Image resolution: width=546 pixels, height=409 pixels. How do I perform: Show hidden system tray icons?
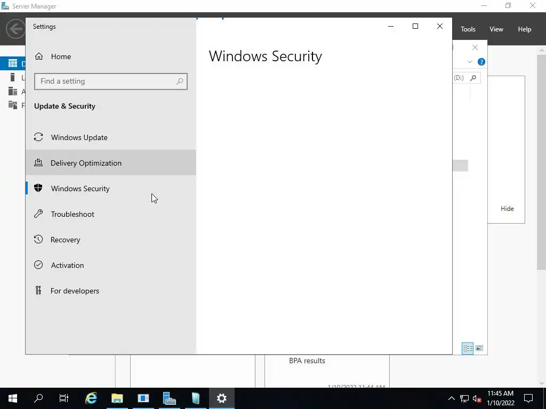pyautogui.click(x=451, y=398)
